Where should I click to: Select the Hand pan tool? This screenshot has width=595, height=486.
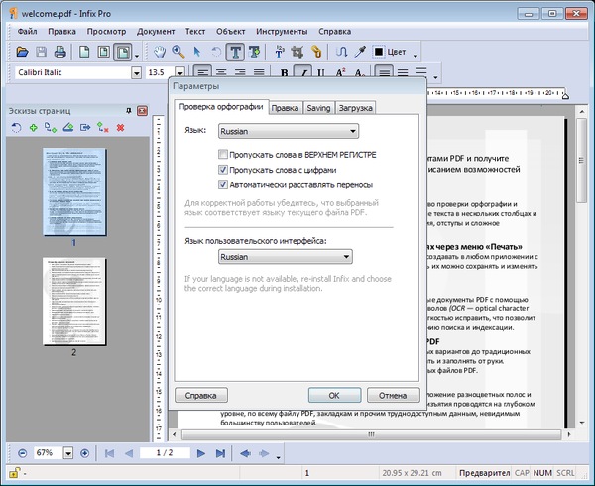coord(161,51)
